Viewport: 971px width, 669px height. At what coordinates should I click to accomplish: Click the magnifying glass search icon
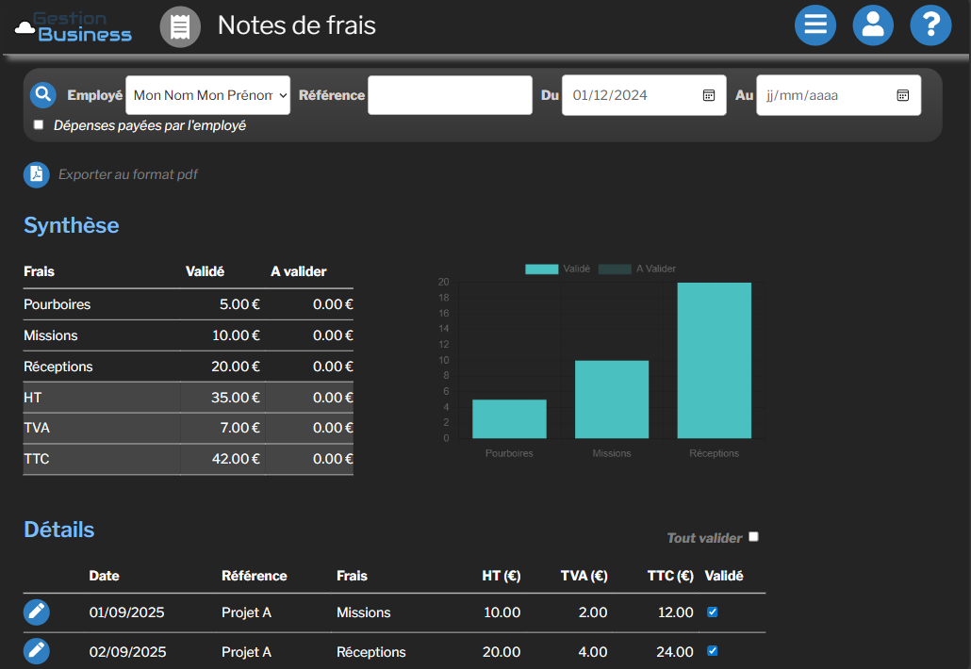click(43, 95)
